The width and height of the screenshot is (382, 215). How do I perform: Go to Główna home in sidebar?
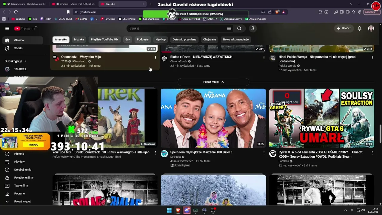23,40
